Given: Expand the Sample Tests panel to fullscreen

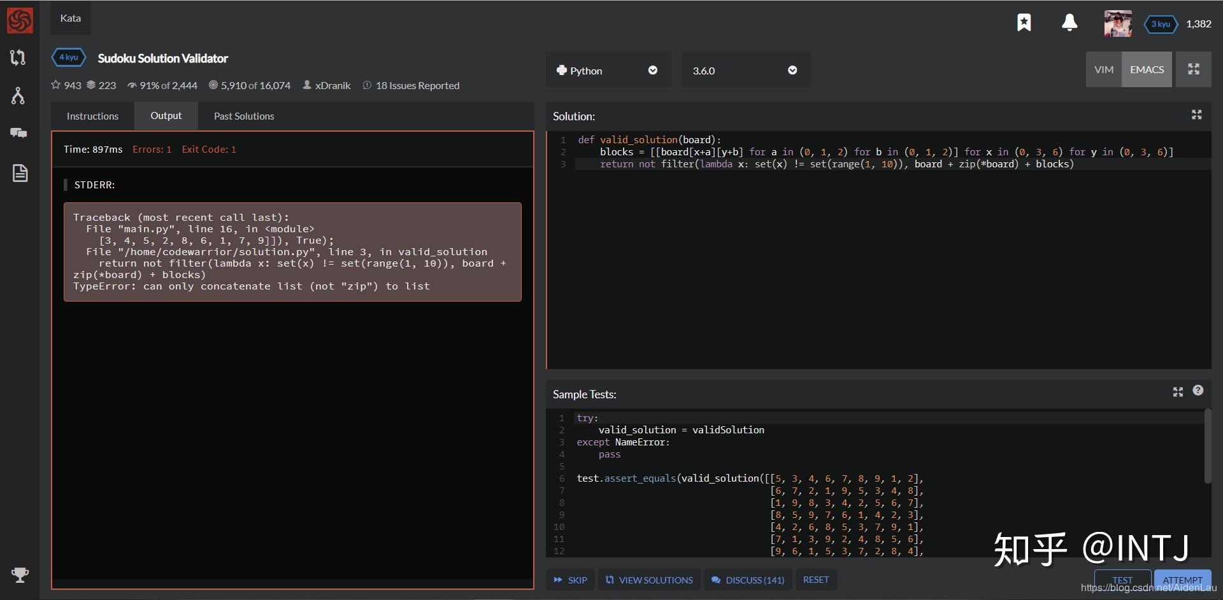Looking at the screenshot, I should [x=1177, y=392].
